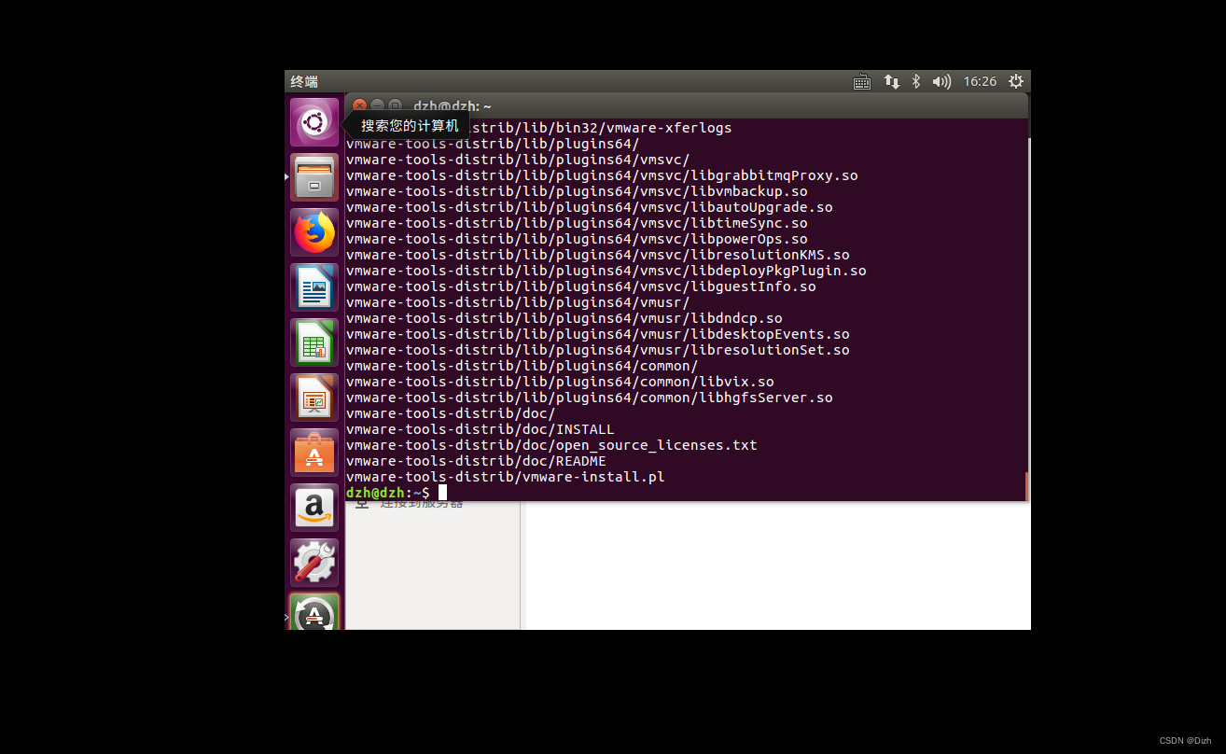This screenshot has height=754, width=1226.
Task: Launch Firefox web browser
Action: coord(314,232)
